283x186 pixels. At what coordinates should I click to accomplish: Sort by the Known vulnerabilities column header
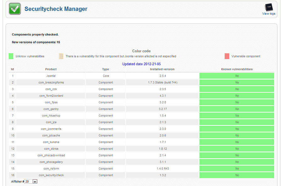tap(237, 69)
